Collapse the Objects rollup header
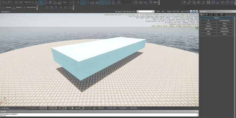Image resolution: width=236 pixels, height=118 pixels. point(217,18)
